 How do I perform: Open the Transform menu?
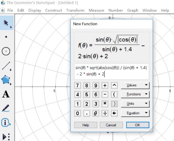click(x=75, y=10)
